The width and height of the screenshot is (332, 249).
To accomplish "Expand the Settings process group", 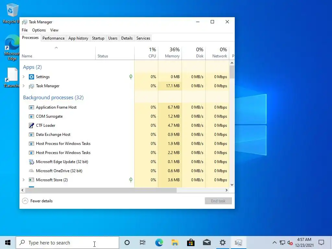I will coord(24,77).
